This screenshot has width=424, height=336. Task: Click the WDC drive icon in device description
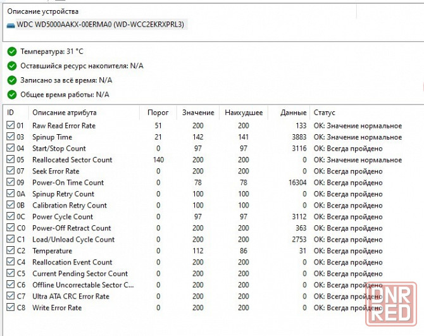point(11,25)
